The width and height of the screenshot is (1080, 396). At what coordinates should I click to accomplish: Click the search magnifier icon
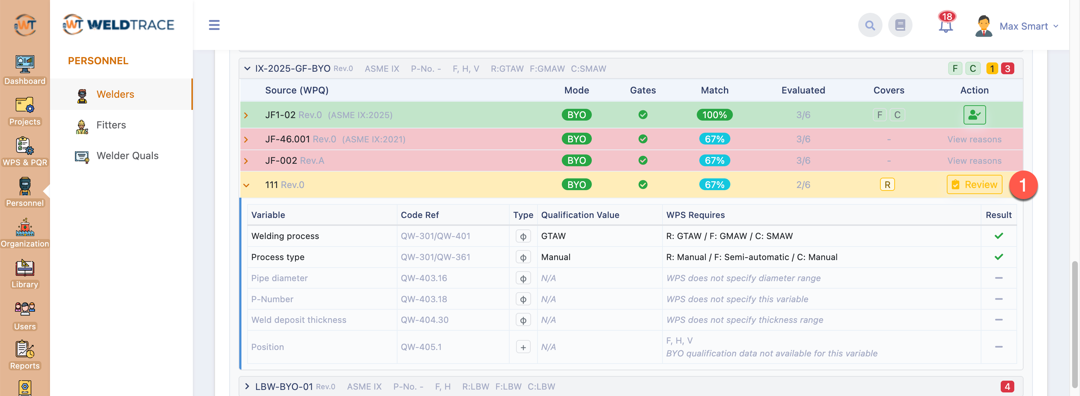(870, 26)
